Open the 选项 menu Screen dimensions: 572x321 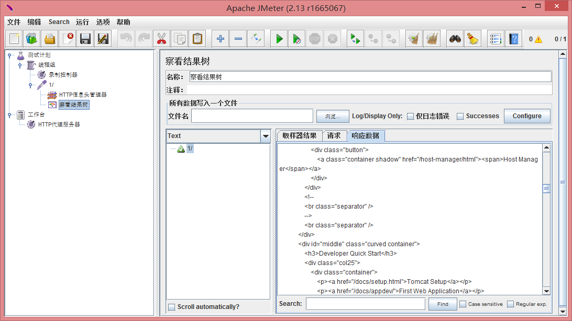(x=103, y=22)
